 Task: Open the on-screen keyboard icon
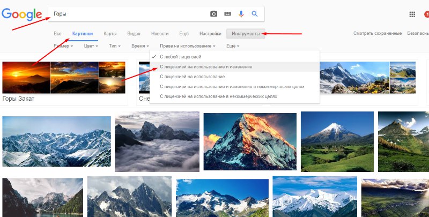227,14
